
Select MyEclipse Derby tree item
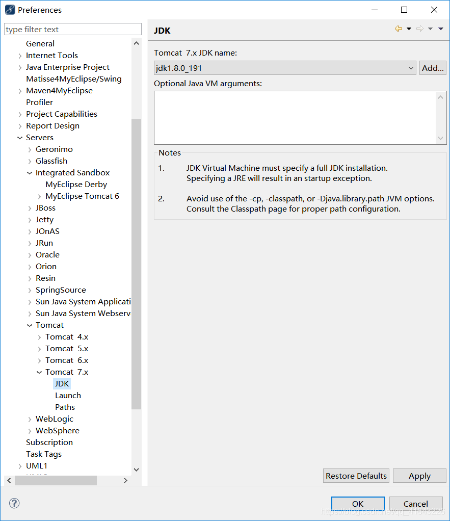pos(76,184)
